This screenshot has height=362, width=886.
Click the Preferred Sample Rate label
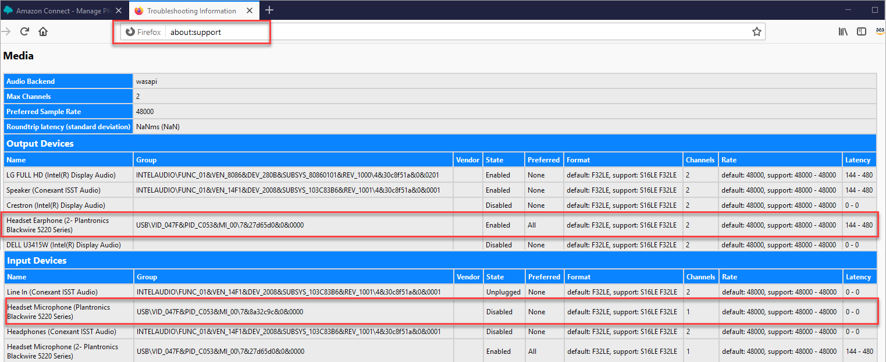click(44, 112)
